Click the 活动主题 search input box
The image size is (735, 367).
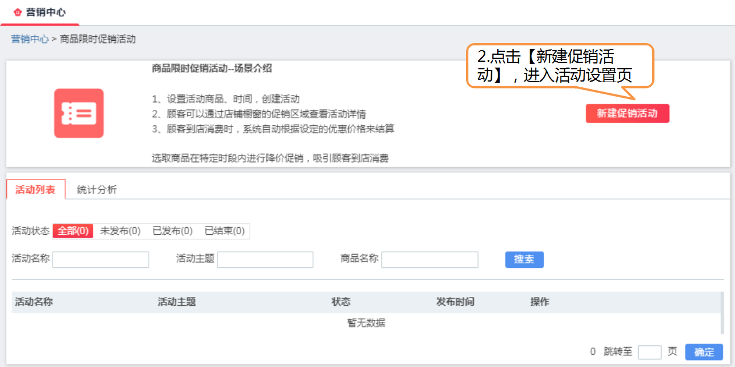(265, 259)
